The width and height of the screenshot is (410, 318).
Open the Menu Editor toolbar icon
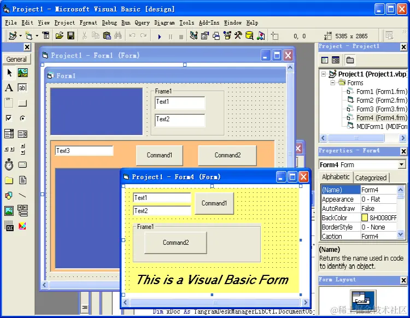(46, 36)
